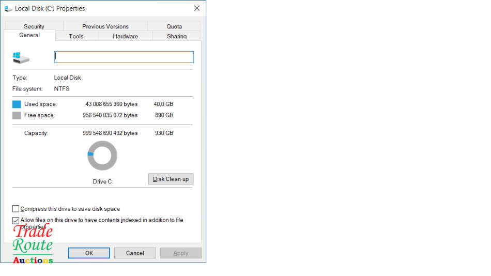The height and width of the screenshot is (276, 491).
Task: Click the disk usage donut chart
Action: tap(102, 156)
